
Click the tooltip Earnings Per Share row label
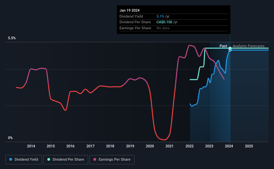[135, 28]
